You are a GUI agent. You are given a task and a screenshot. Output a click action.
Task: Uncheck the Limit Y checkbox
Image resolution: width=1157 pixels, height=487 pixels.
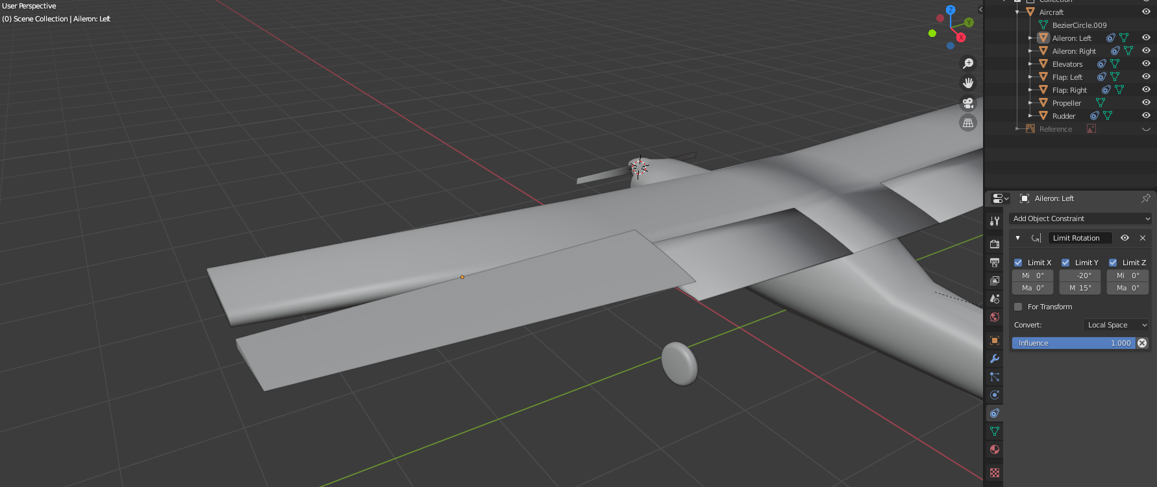pos(1065,263)
